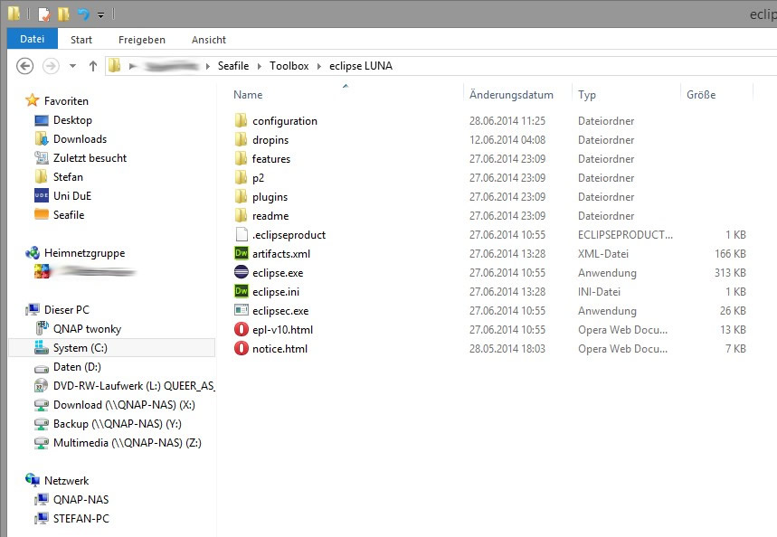Open DVD-RW-Laufwerk (L:) drive
Viewport: 777px width, 537px height.
tap(134, 386)
